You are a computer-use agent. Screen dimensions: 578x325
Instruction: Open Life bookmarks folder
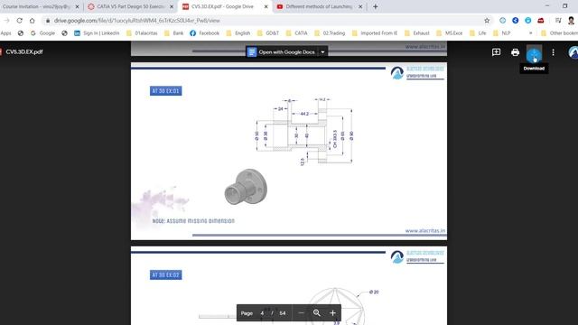(x=478, y=33)
